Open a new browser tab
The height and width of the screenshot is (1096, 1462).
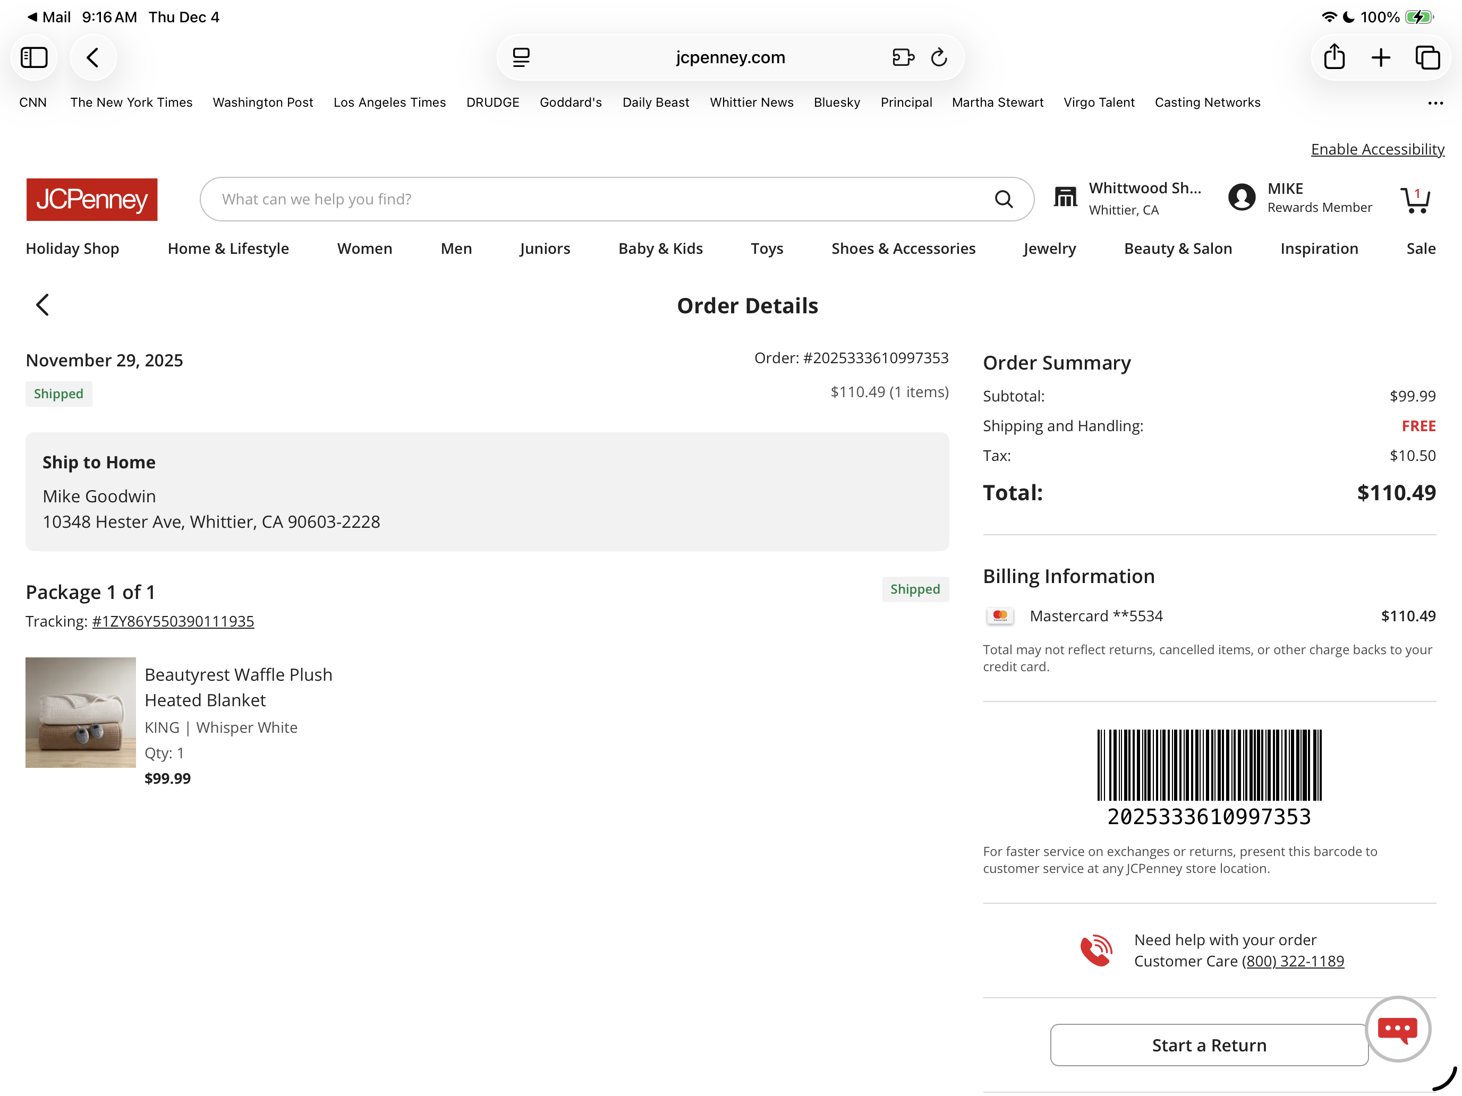click(x=1381, y=57)
